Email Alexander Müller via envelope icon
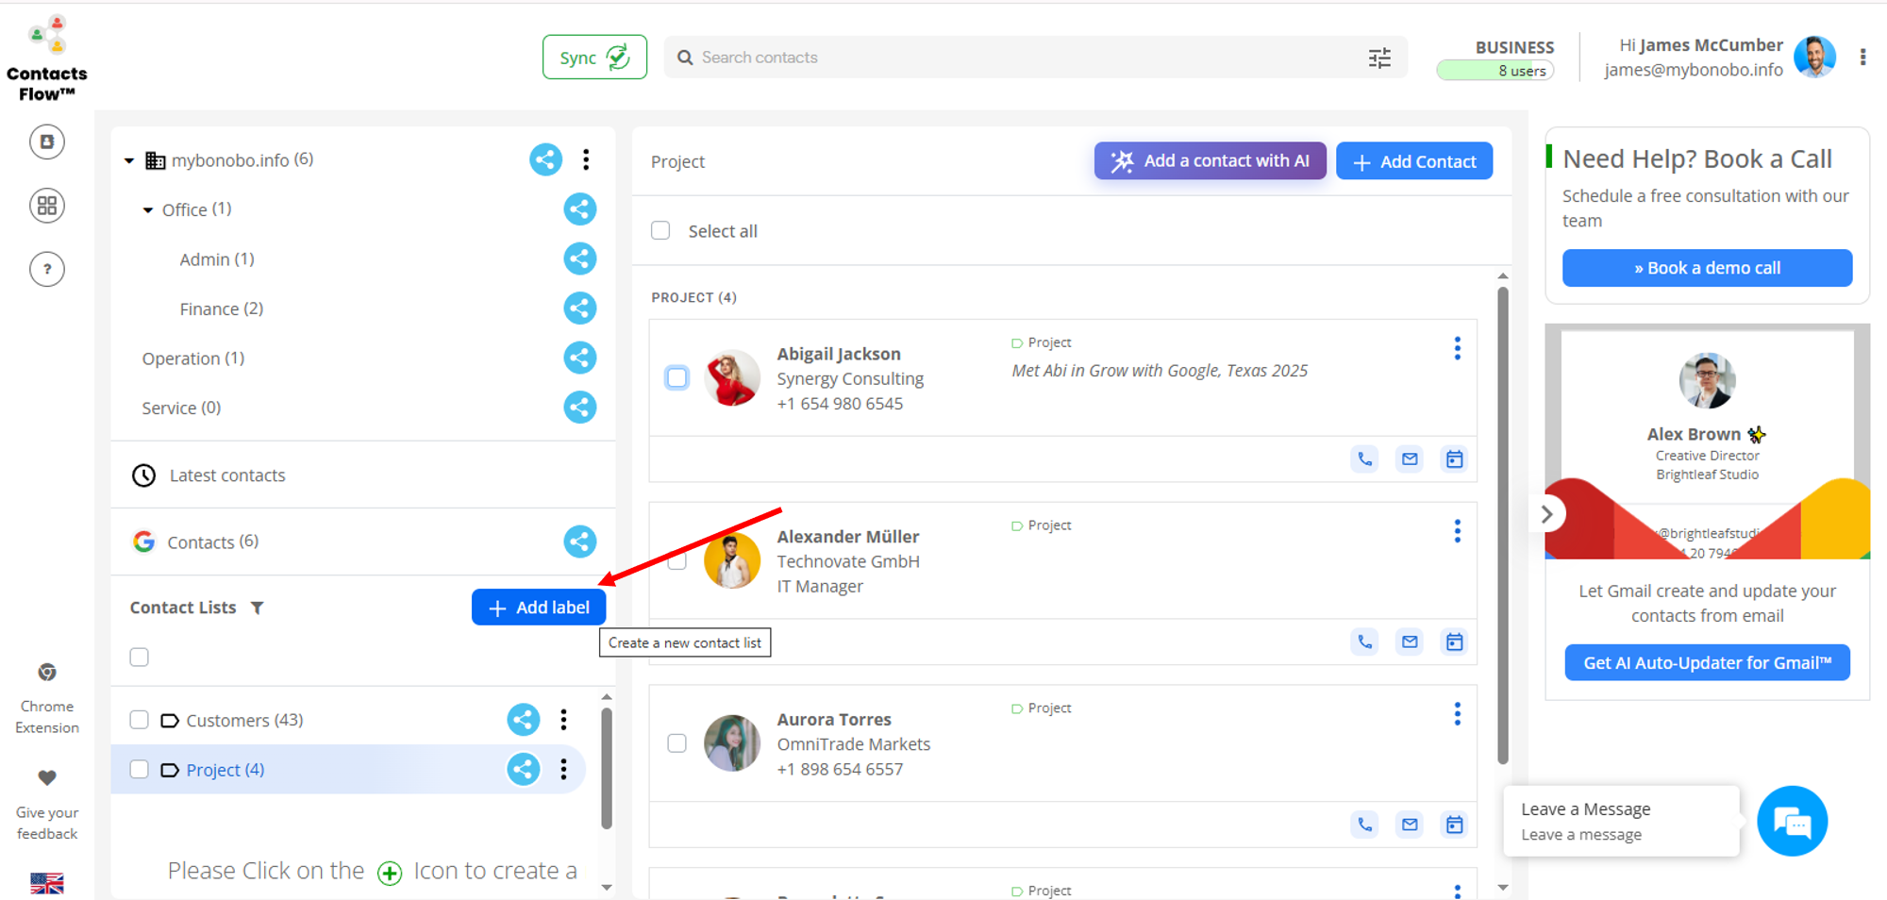 click(x=1410, y=642)
